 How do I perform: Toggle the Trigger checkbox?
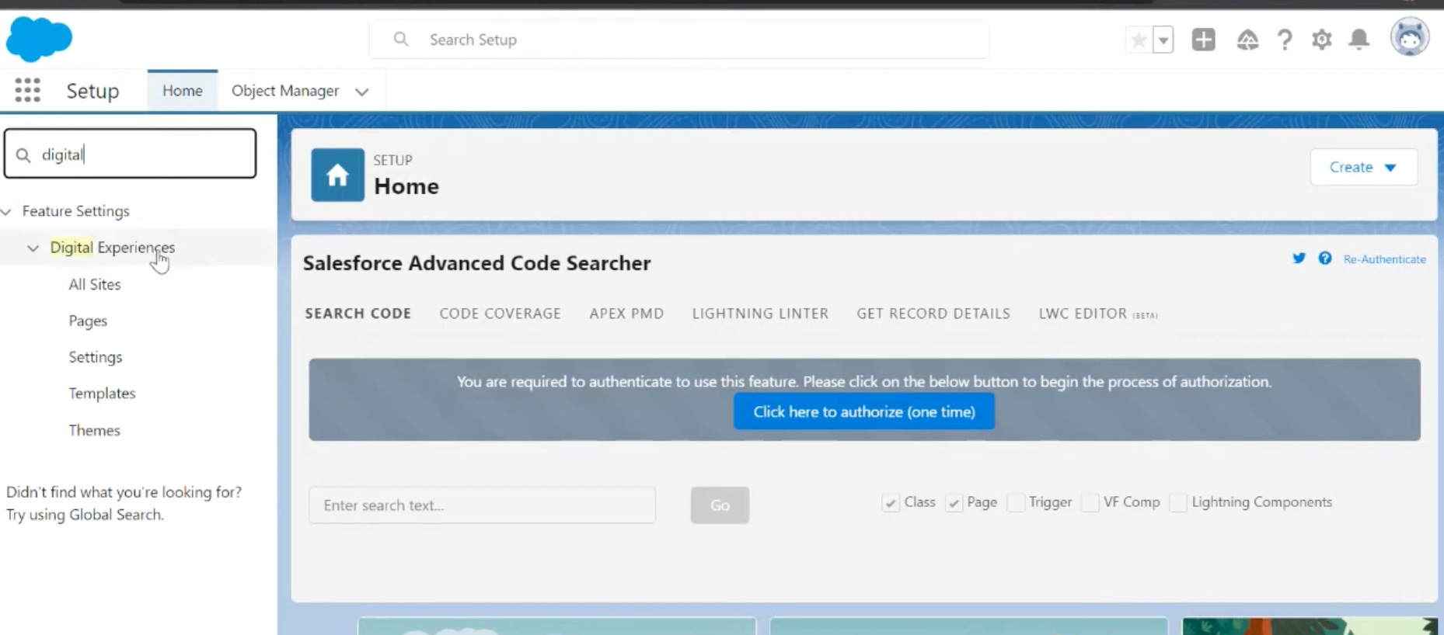(x=1015, y=503)
